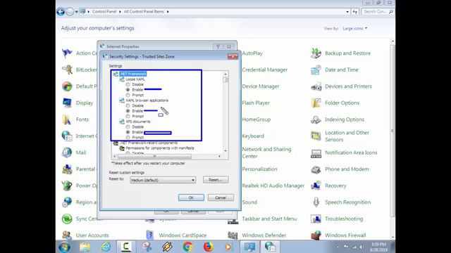
Task: Open the View by Large icons dropdown
Action: tap(355, 28)
